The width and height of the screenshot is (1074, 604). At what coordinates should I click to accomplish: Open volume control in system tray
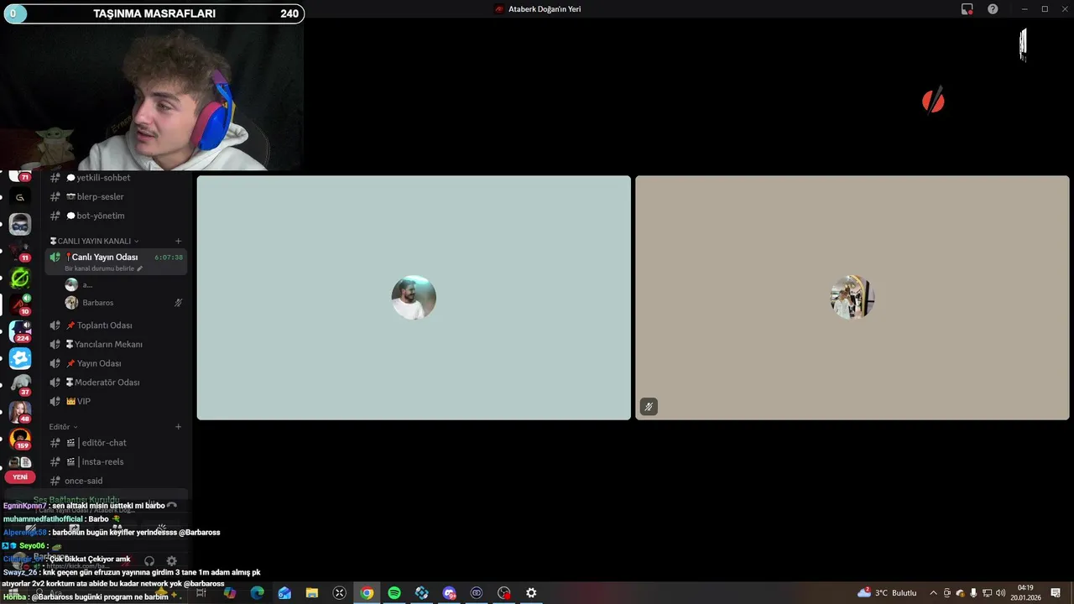pyautogui.click(x=1001, y=593)
